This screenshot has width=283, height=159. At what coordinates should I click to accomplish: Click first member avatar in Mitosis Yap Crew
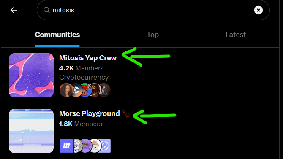click(x=66, y=90)
